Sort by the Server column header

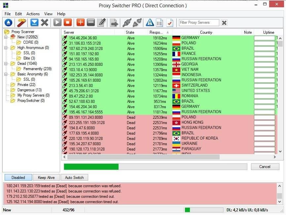88,32
